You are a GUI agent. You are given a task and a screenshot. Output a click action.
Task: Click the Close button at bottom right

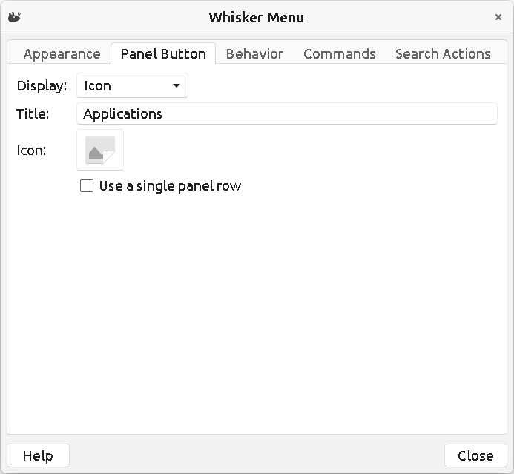(x=475, y=455)
